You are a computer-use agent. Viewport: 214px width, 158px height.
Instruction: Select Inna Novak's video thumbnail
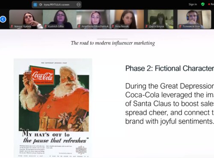click(127, 19)
